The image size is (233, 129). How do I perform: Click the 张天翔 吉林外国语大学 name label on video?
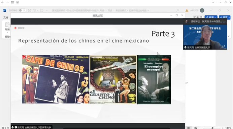pyautogui.click(x=199, y=48)
